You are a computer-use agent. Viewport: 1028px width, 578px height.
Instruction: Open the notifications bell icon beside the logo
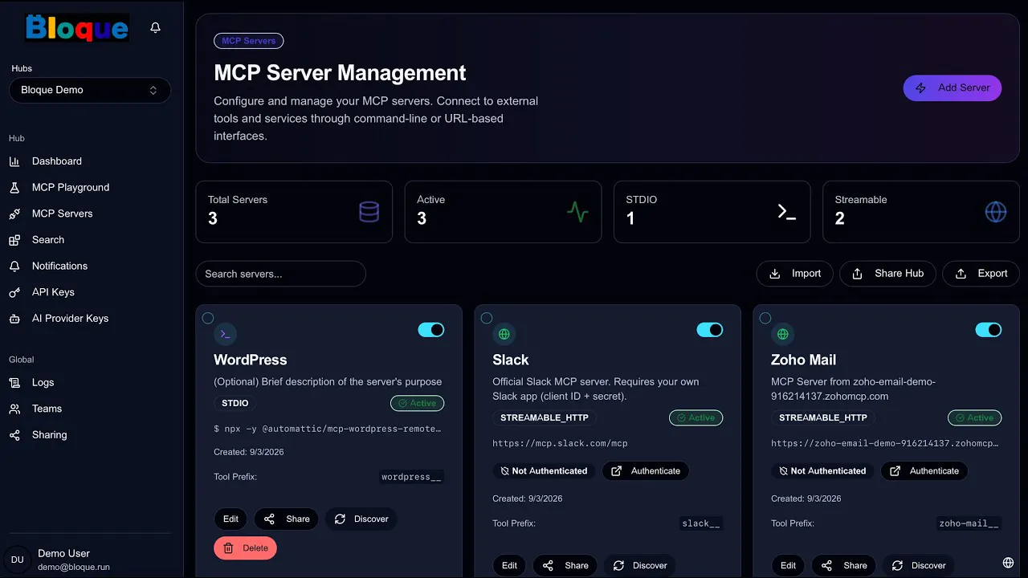[x=156, y=27]
